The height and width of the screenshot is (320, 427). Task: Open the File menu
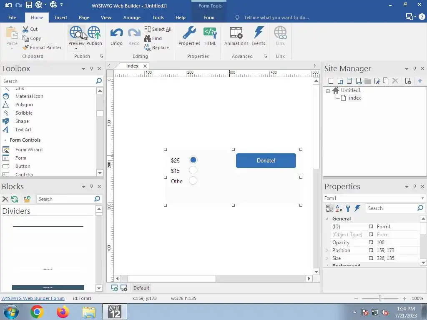point(12,17)
